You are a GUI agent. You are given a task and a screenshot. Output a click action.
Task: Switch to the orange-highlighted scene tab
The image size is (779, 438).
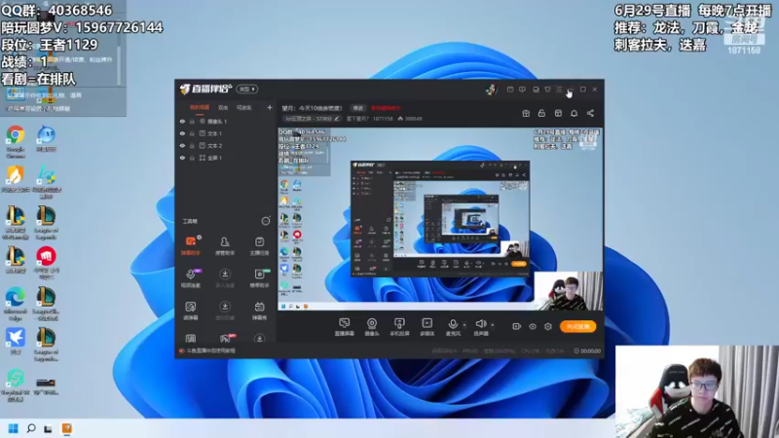click(x=200, y=108)
